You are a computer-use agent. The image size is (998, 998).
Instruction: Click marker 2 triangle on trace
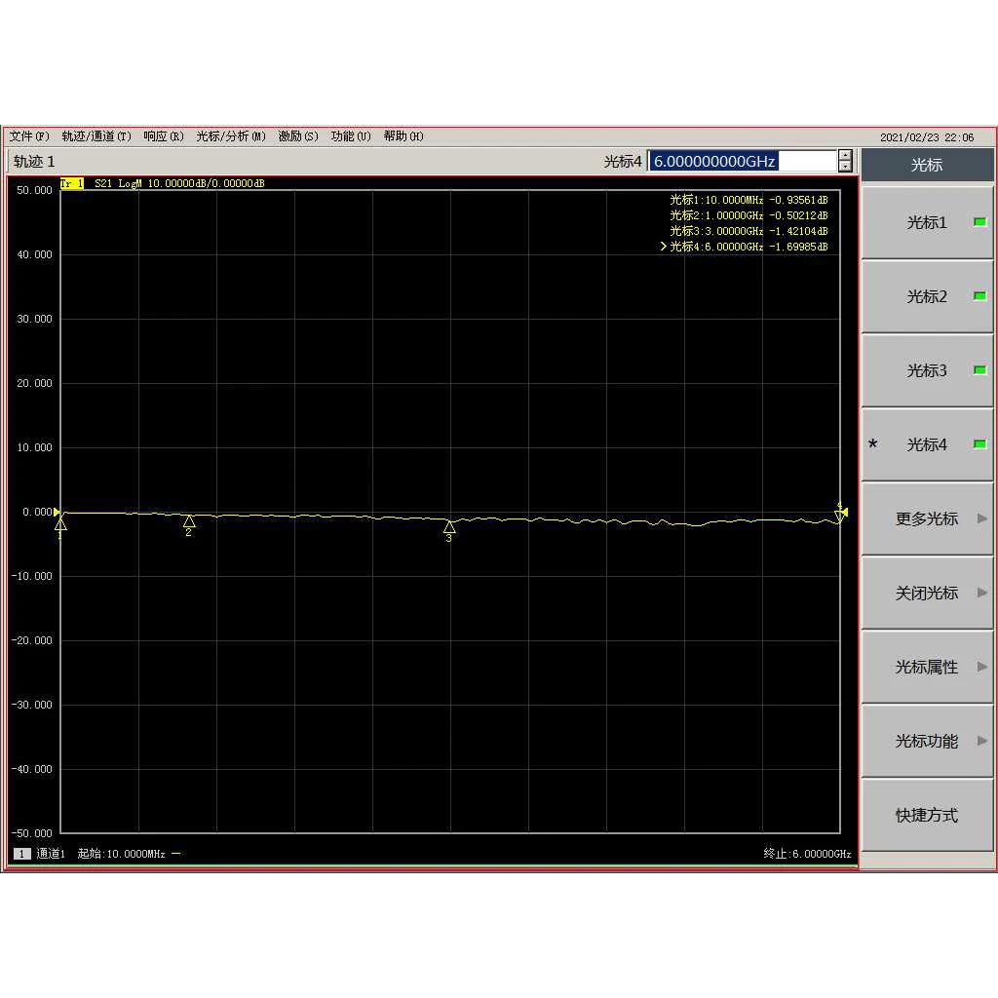[189, 522]
